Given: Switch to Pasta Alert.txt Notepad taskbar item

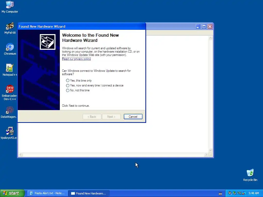Looking at the screenshot, I should point(48,193).
